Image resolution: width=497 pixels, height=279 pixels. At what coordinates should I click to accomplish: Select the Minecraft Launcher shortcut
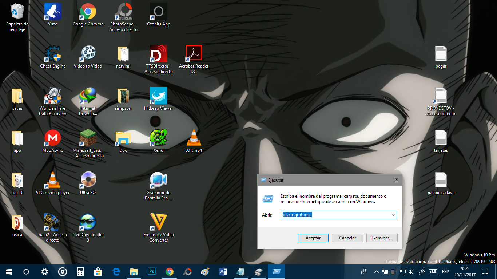88,143
